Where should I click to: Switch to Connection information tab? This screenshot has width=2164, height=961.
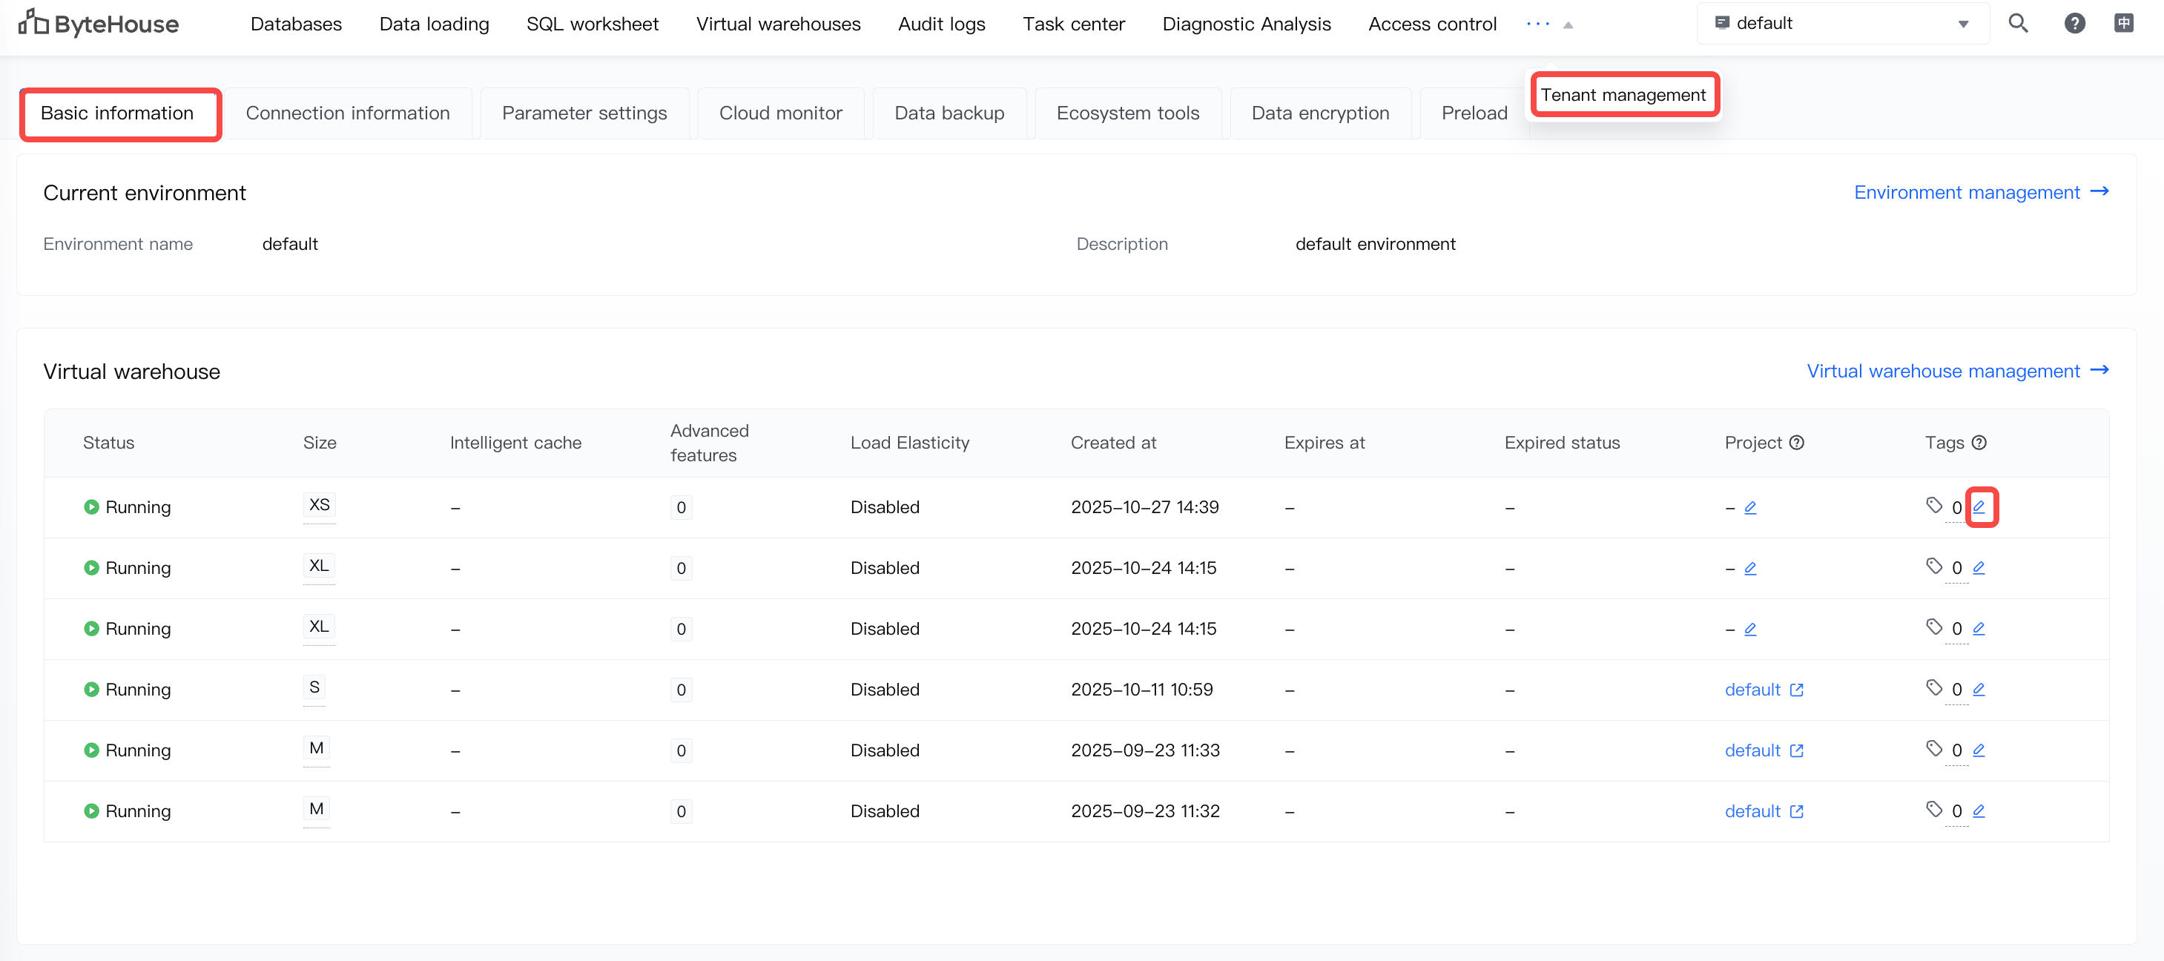[348, 113]
